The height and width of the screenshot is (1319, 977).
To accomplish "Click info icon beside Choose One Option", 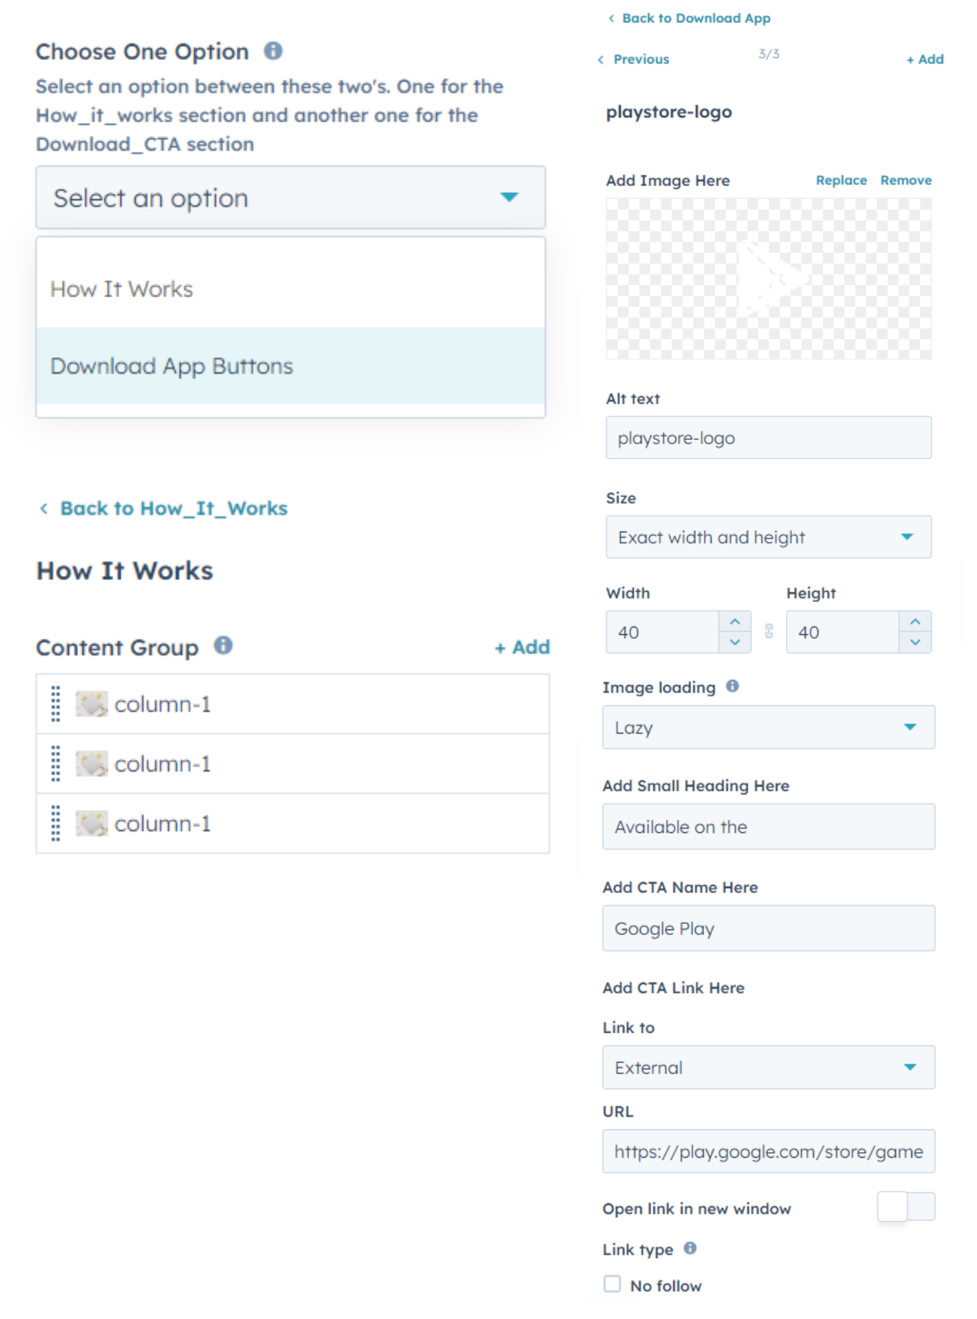I will point(273,51).
